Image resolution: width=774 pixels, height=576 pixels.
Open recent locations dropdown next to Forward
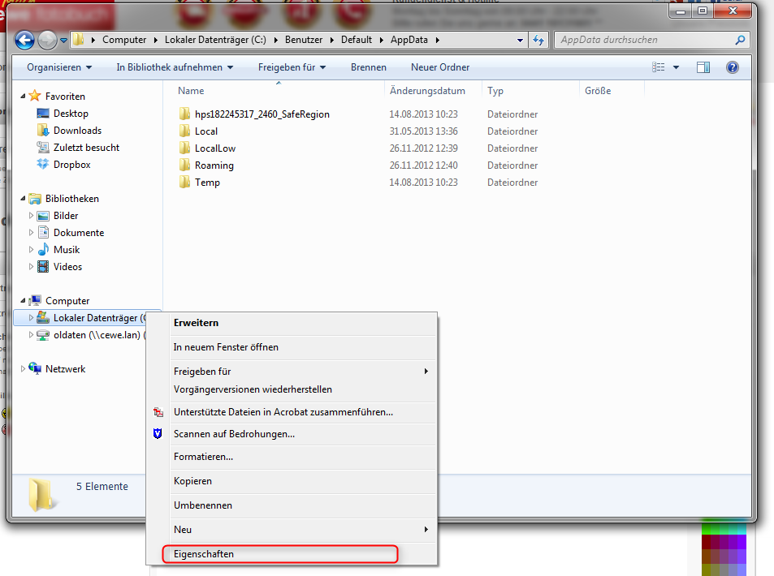(x=63, y=41)
